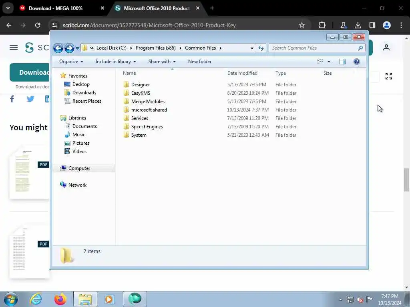Share document on Twitter
This screenshot has height=307, width=410.
(30, 99)
